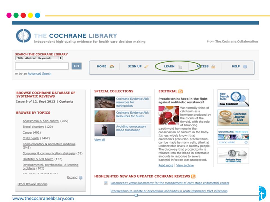
Task: Browse Dentistry & oral health topic
Action: tap(38, 159)
